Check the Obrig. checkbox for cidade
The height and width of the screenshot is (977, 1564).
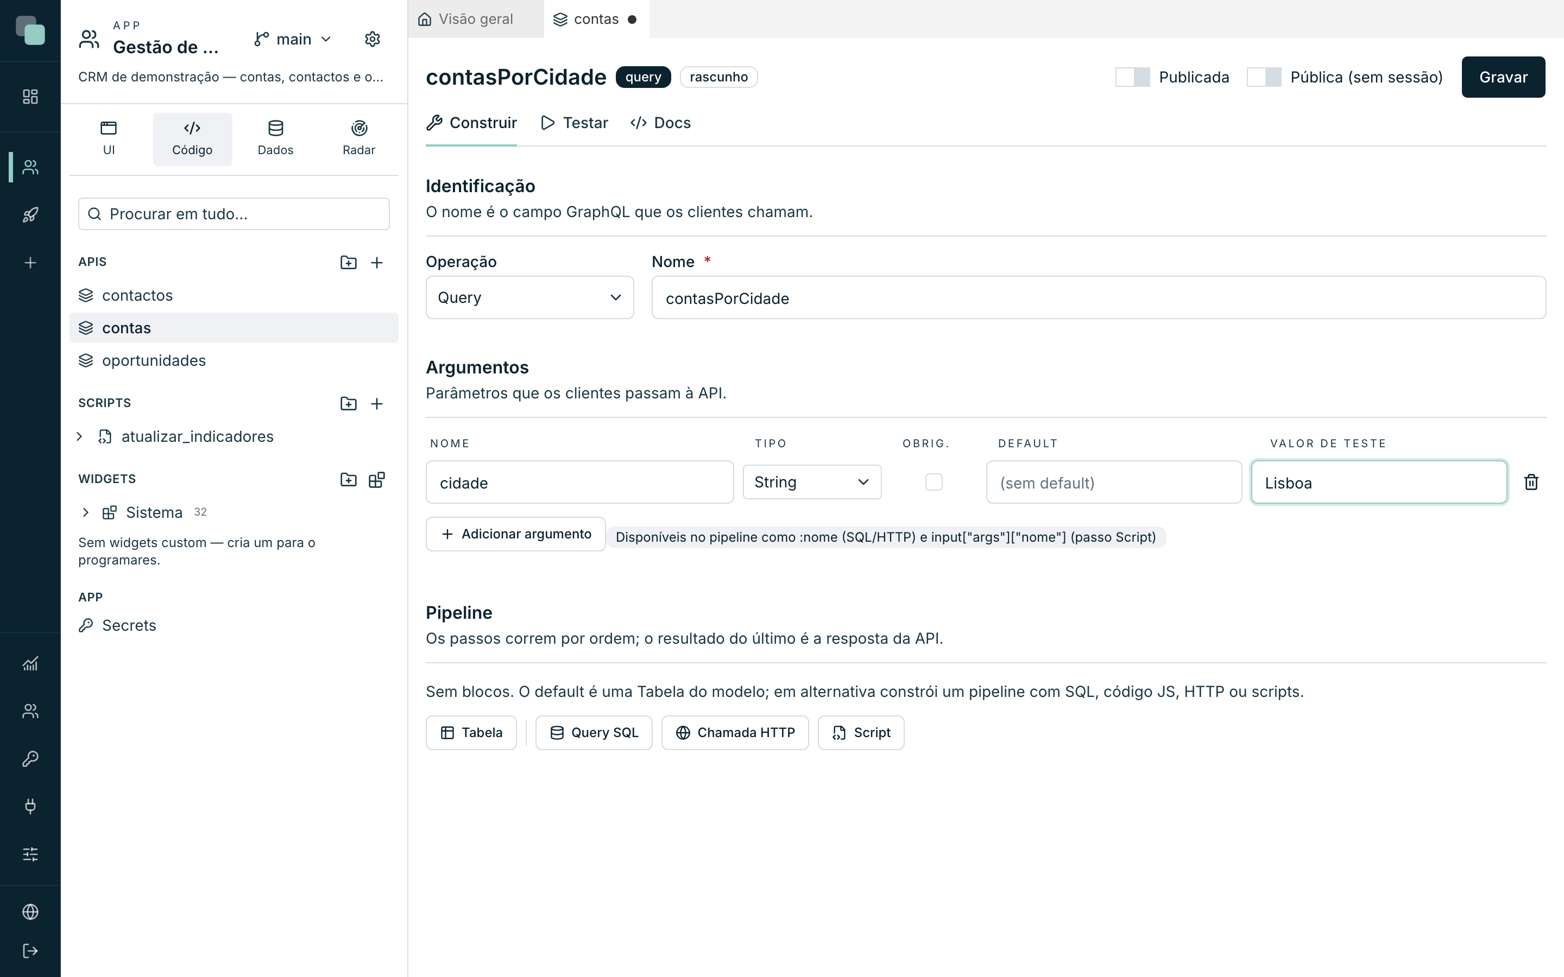tap(933, 482)
